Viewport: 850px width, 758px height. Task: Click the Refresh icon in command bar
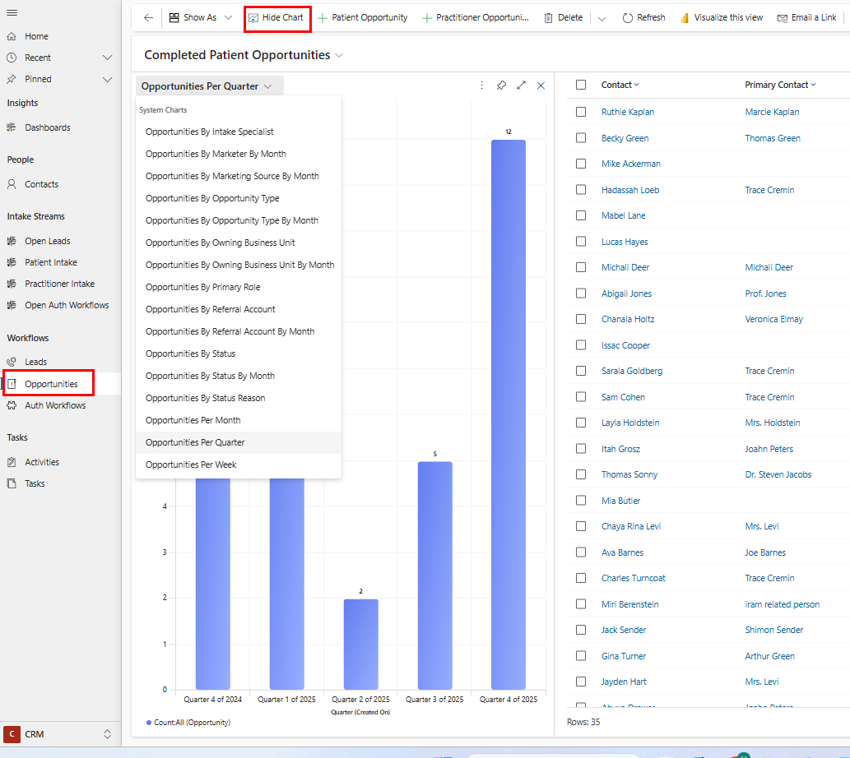click(628, 17)
